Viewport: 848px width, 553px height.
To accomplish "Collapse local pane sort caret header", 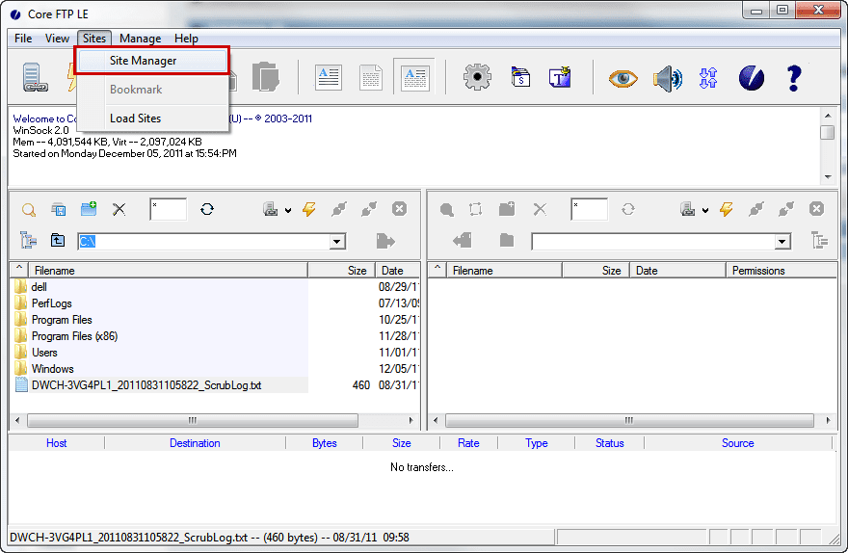I will (x=19, y=270).
